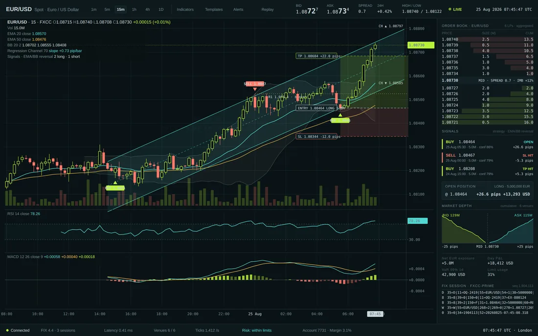Image resolution: width=538 pixels, height=336 pixels.
Task: Change timeframe to 4h
Action: (148, 10)
